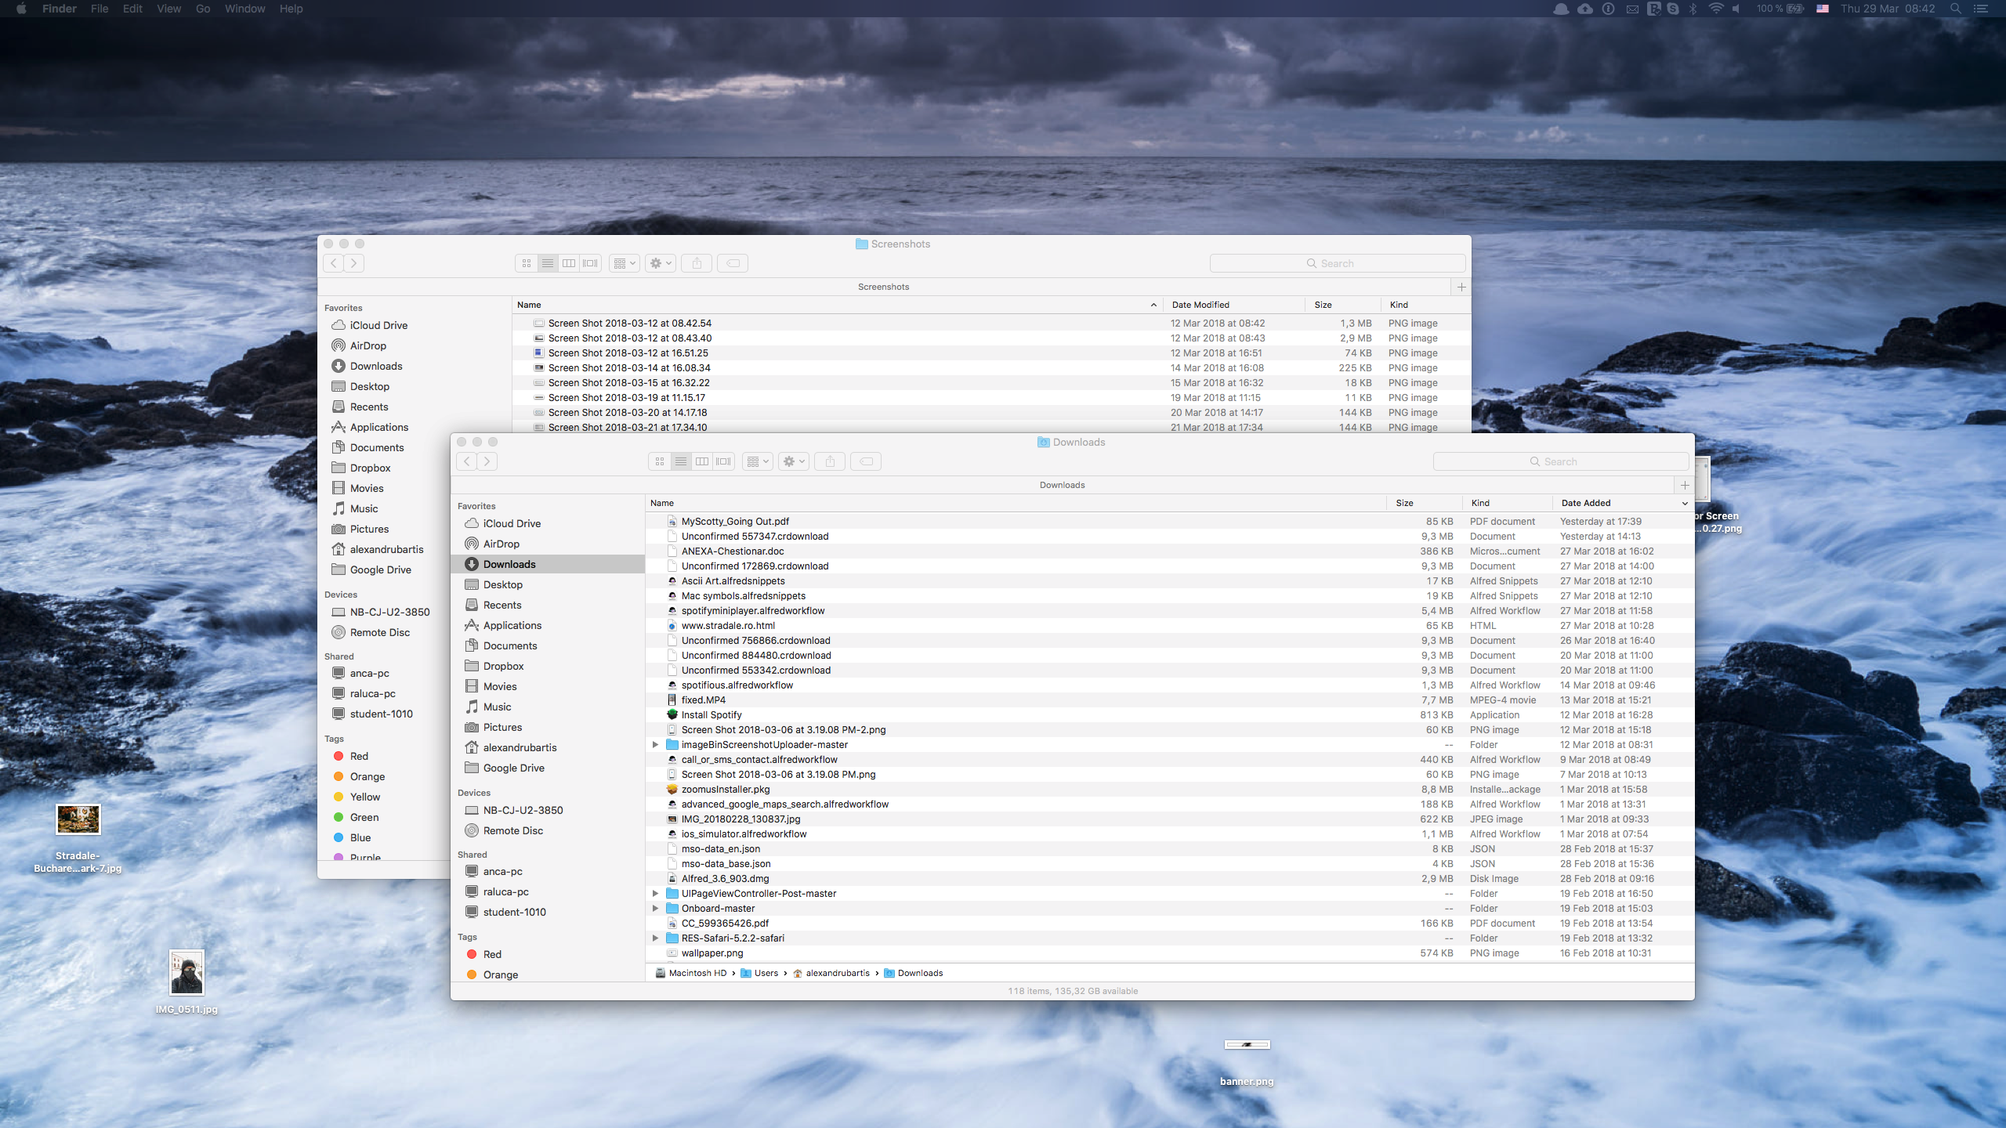2006x1128 pixels.
Task: Sort Downloads by Date Added column
Action: [x=1622, y=503]
